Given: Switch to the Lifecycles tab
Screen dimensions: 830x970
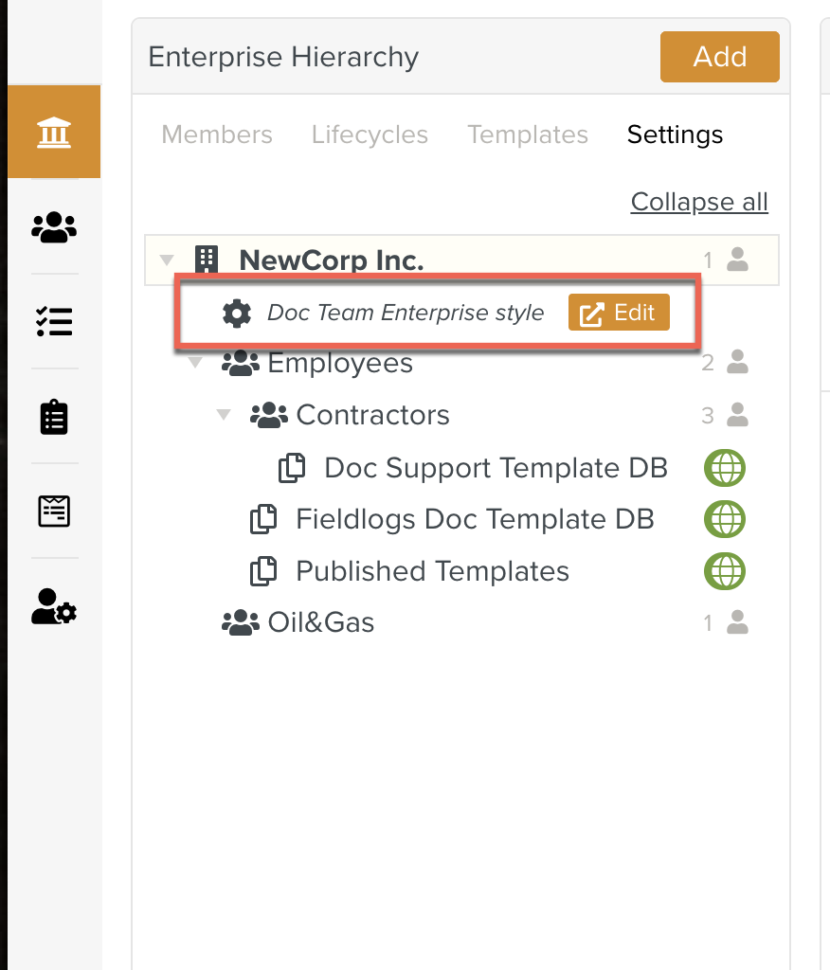Looking at the screenshot, I should point(370,135).
